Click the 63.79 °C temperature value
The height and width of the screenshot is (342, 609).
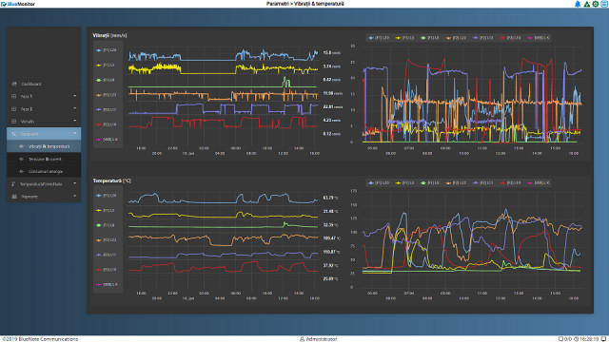pos(330,198)
